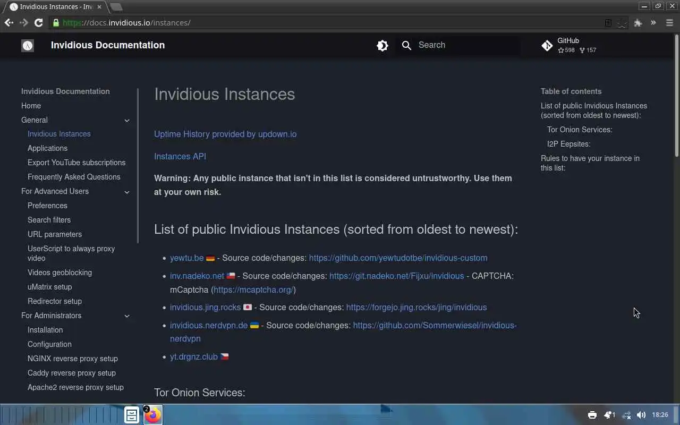The width and height of the screenshot is (680, 425).
Task: Open Caddy reverse proxy setup page
Action: coord(72,373)
